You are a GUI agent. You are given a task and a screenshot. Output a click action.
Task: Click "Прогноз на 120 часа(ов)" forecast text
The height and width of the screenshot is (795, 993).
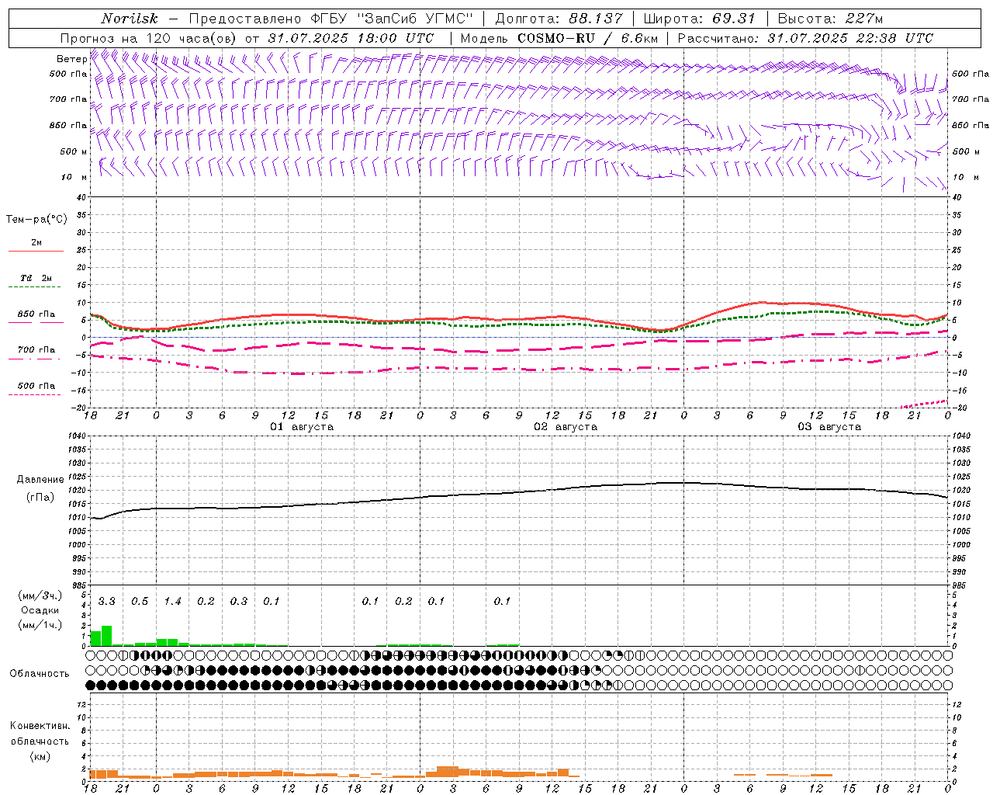tap(150, 38)
